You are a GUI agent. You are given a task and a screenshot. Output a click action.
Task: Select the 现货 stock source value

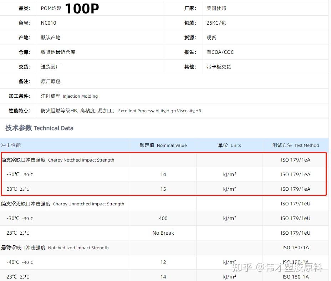[211, 37]
